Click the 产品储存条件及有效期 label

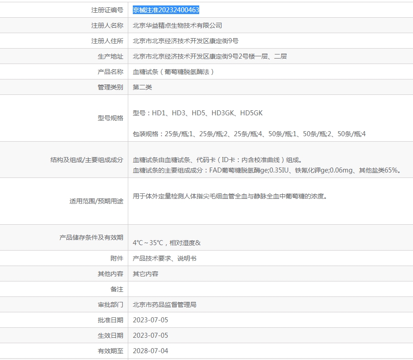(91, 237)
